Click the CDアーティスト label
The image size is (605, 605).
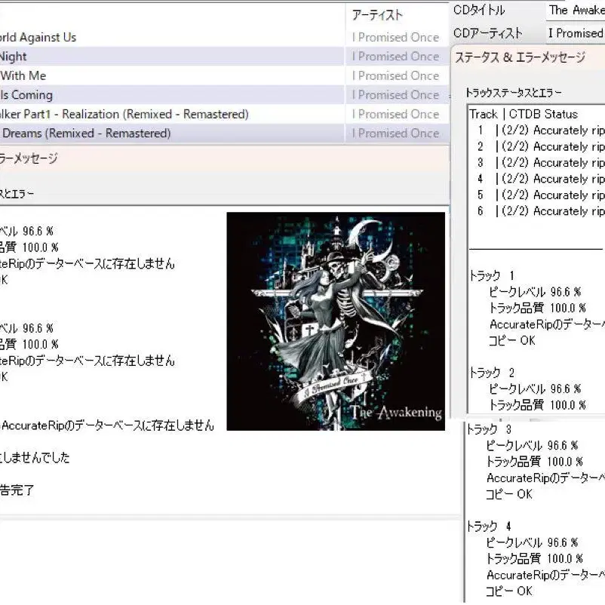click(x=488, y=33)
